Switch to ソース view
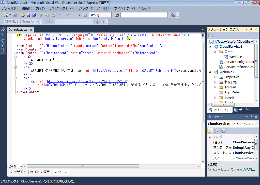The height and width of the screenshot is (185, 260). pyautogui.click(x=61, y=172)
